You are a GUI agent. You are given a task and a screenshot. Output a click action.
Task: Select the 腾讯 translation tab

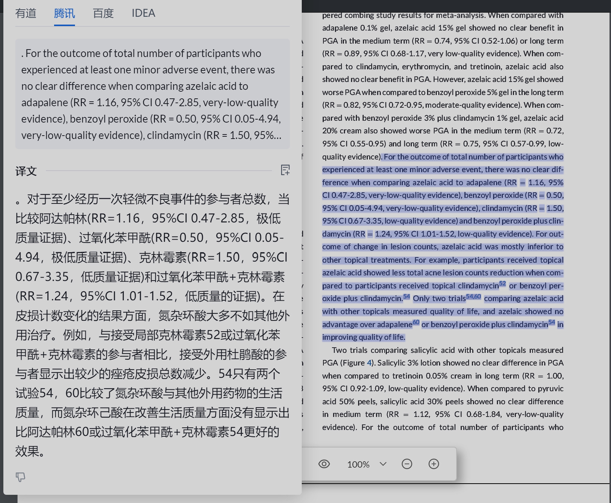64,13
